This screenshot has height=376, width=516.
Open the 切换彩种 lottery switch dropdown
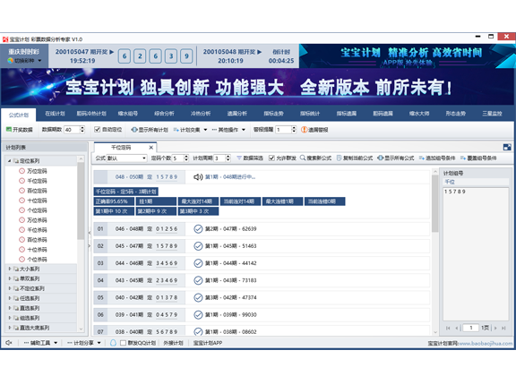coord(25,61)
